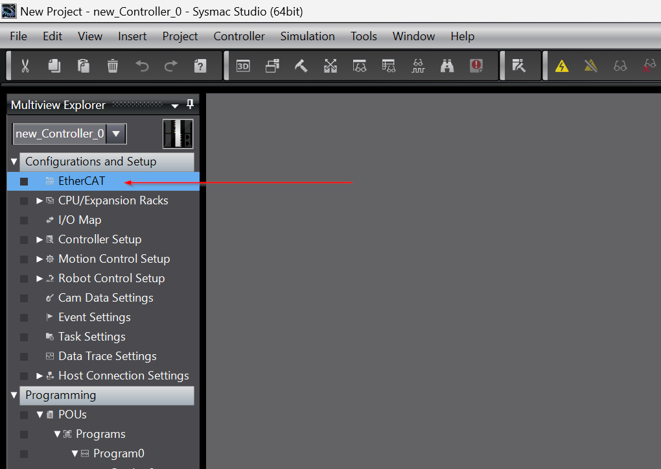Click the binoculars search icon

447,66
